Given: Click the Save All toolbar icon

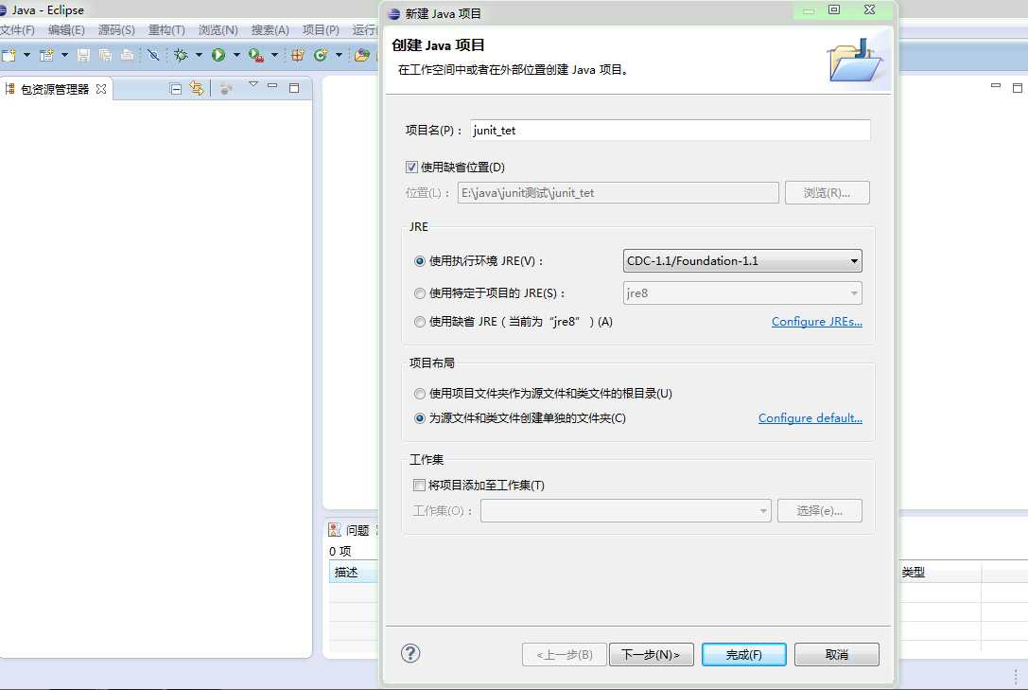Looking at the screenshot, I should click(105, 55).
